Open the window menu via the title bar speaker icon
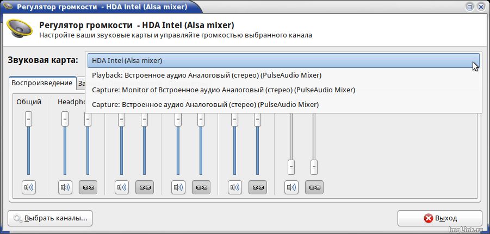Screen dimensions: 490x234 pos(9,7)
